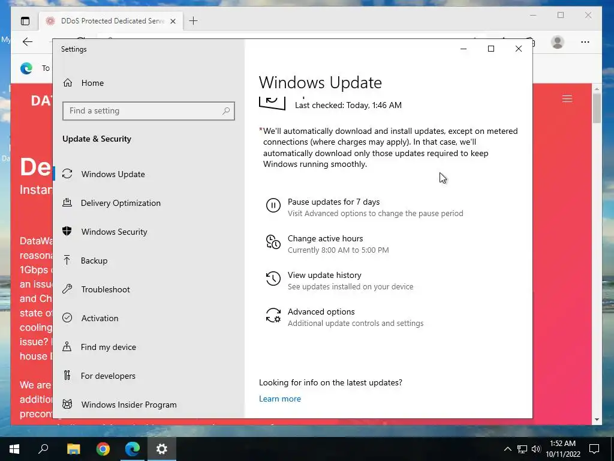Click the update history clock icon
The image size is (614, 461).
coord(273,279)
